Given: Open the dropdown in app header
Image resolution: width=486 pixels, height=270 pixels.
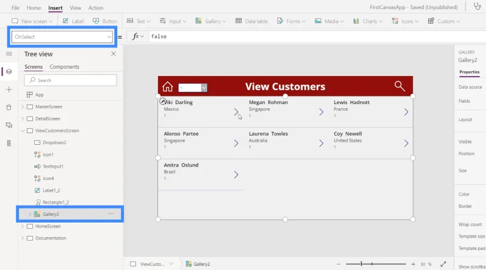Looking at the screenshot, I should (193, 88).
